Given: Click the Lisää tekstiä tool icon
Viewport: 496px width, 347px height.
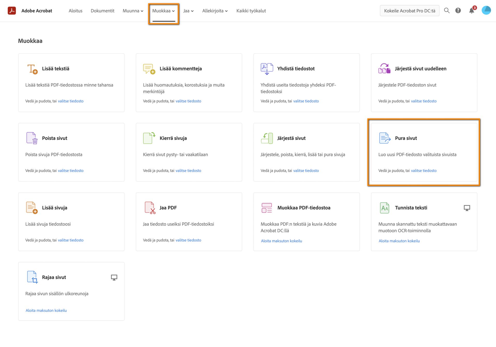Looking at the screenshot, I should coord(33,69).
